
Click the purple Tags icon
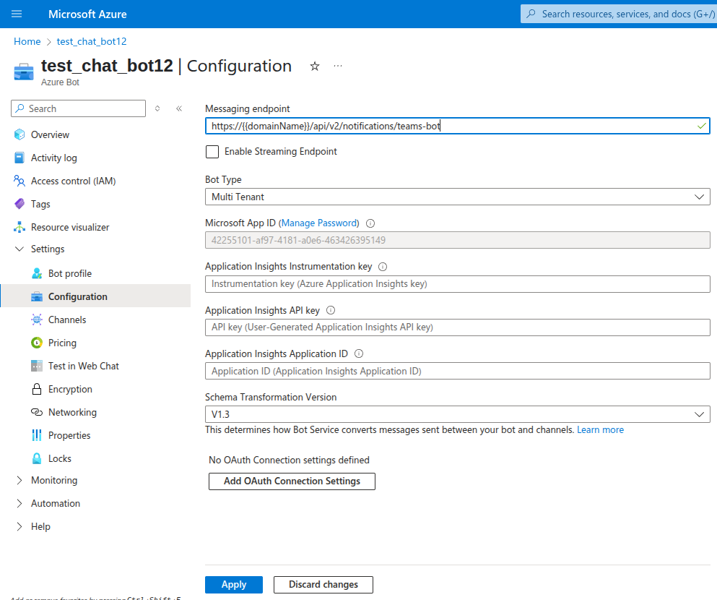click(x=19, y=204)
